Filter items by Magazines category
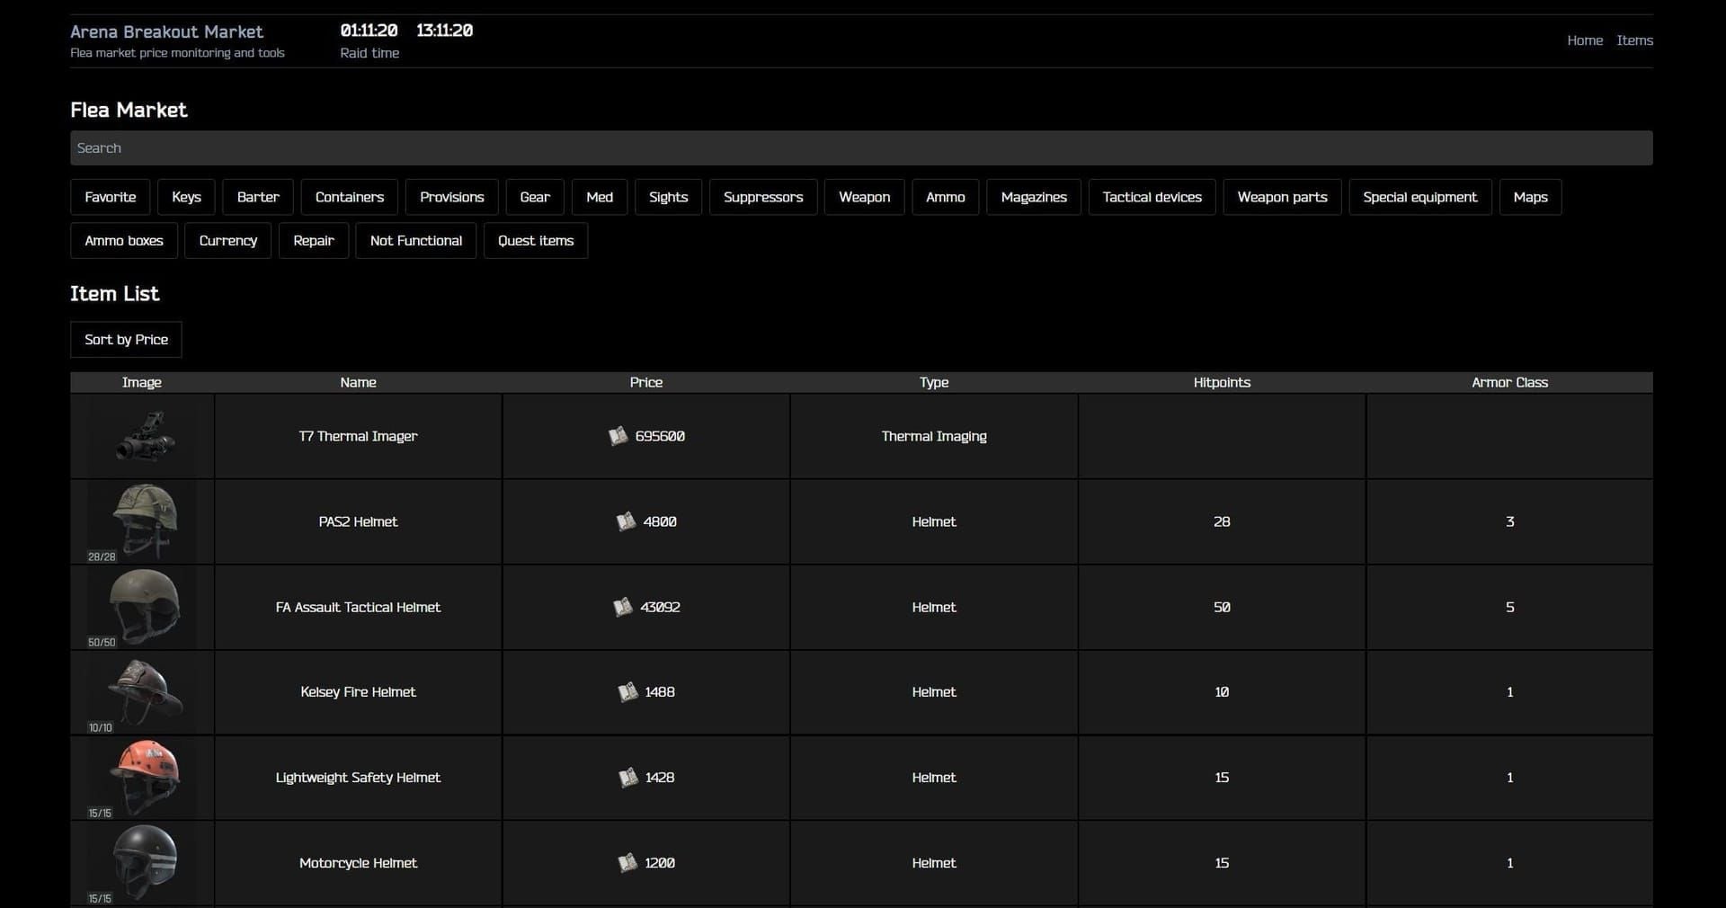Image resolution: width=1726 pixels, height=908 pixels. pyautogui.click(x=1033, y=197)
